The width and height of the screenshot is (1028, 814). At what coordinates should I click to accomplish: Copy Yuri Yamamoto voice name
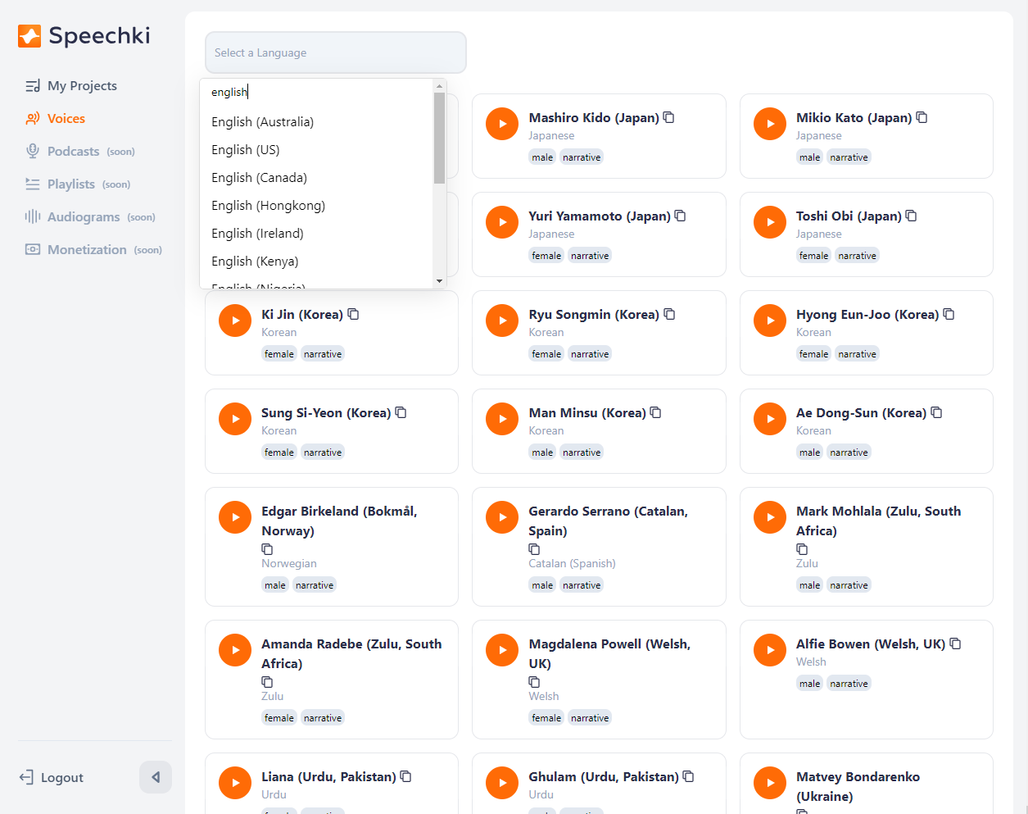[x=681, y=216]
